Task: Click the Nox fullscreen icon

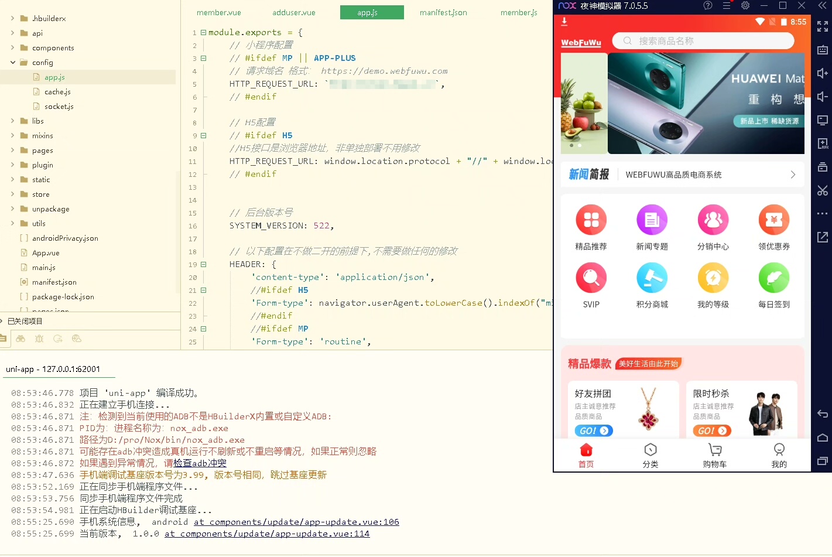Action: 823,26
